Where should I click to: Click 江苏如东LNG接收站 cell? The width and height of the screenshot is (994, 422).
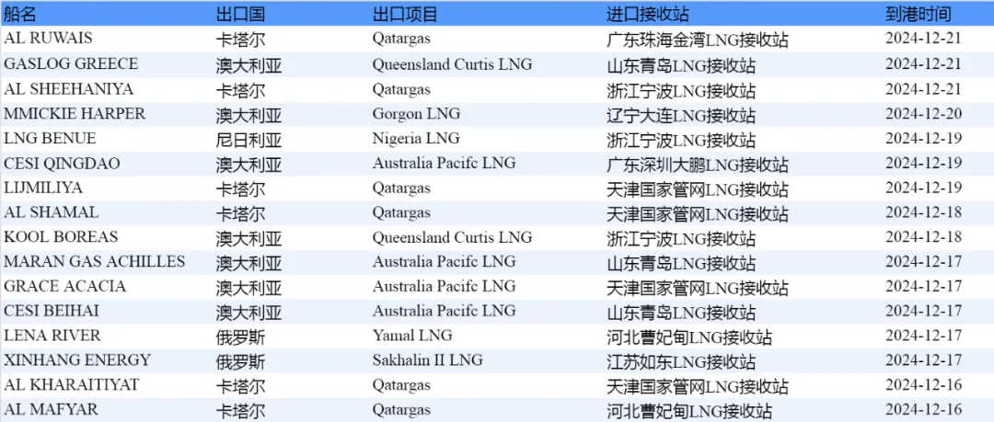point(681,362)
